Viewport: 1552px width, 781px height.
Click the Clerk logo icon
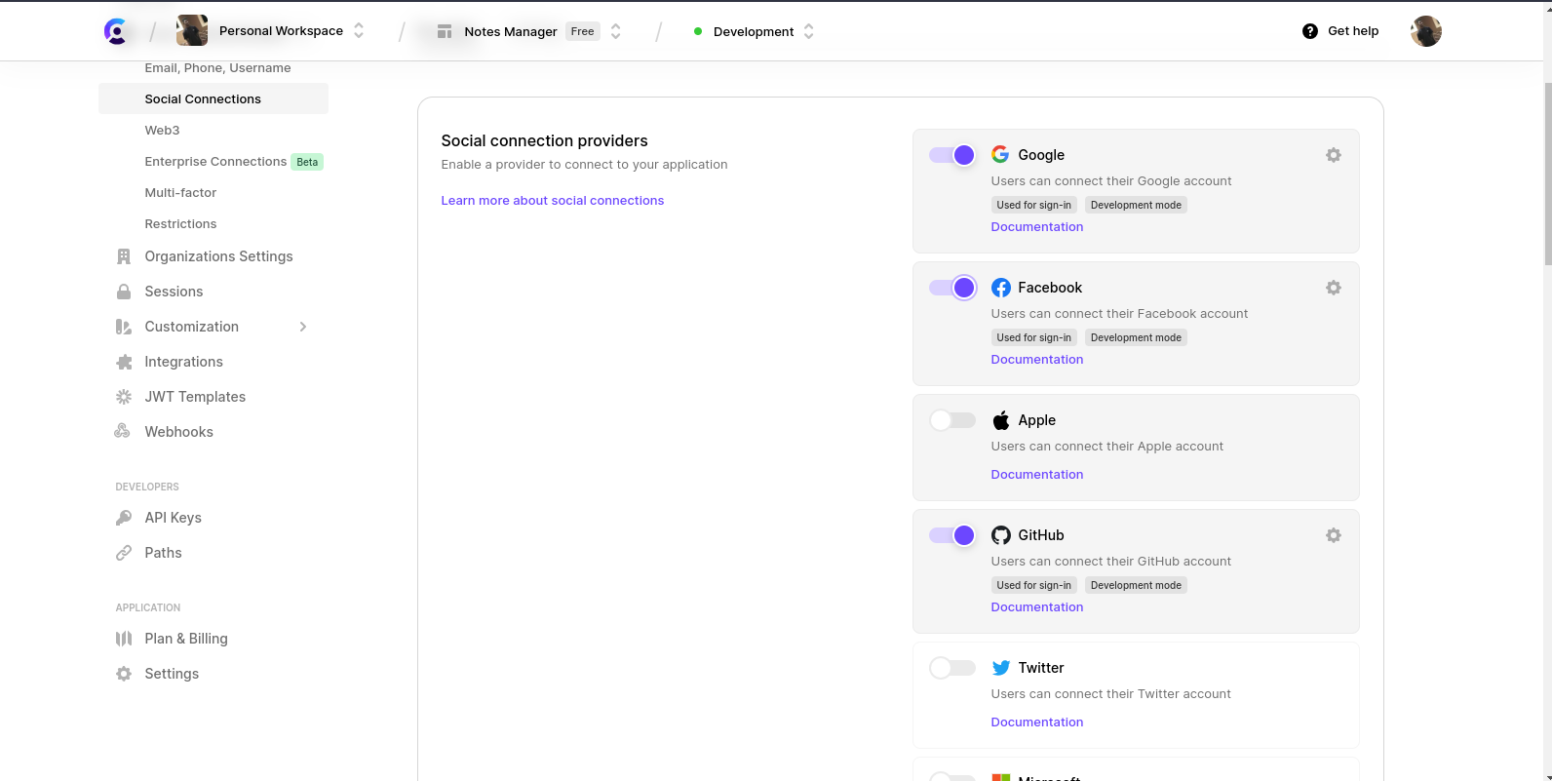tap(116, 31)
